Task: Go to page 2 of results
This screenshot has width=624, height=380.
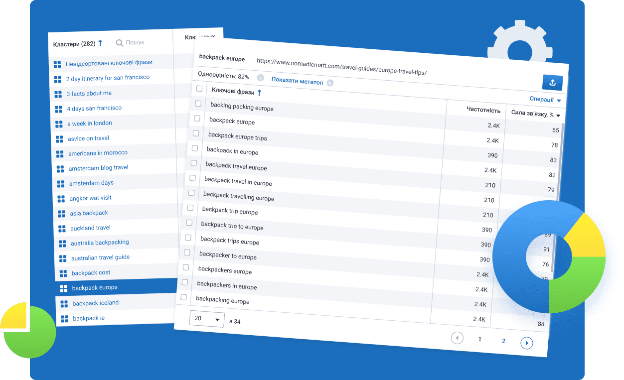Action: [x=503, y=341]
